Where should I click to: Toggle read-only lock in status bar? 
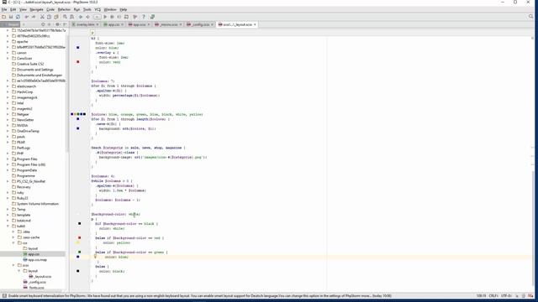517,296
